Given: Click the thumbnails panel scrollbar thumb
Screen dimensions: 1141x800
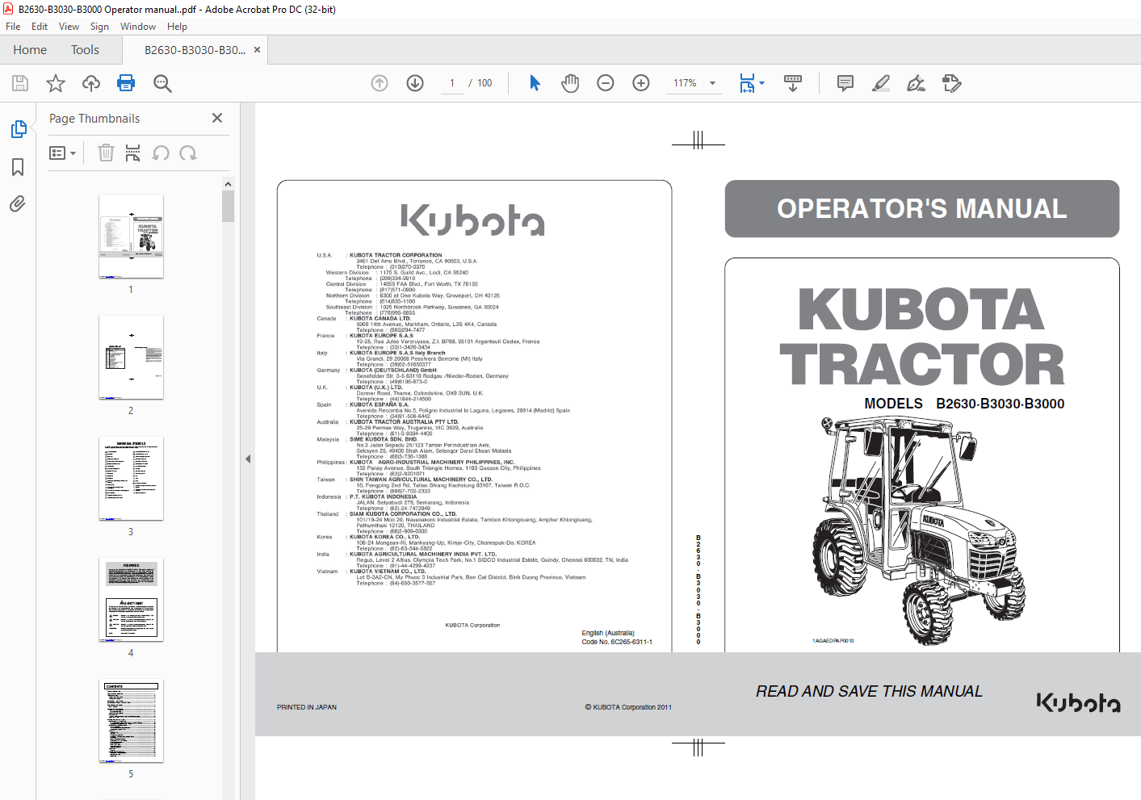Looking at the screenshot, I should point(229,206).
